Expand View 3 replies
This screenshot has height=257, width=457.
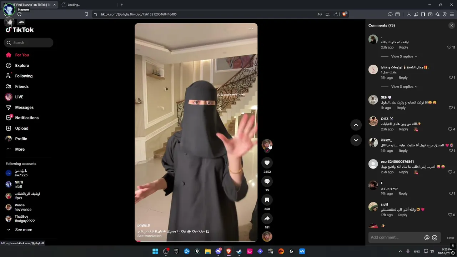click(x=404, y=87)
